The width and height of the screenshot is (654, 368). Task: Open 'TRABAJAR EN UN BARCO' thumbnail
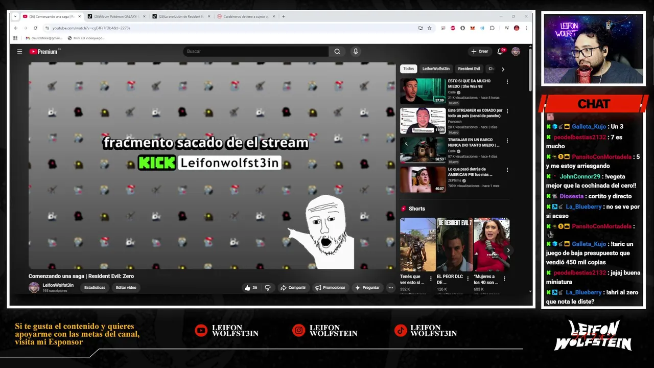pyautogui.click(x=423, y=150)
